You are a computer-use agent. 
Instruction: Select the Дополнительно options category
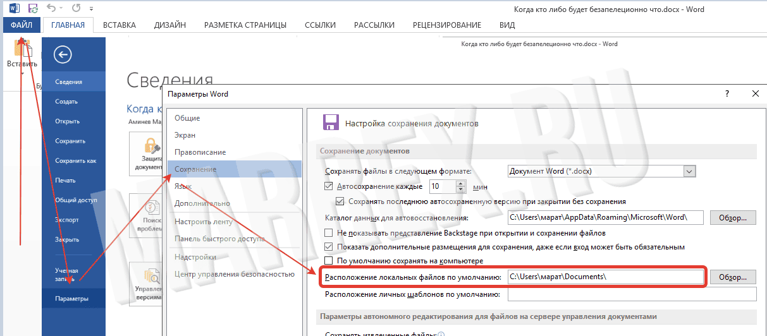[x=235, y=203]
